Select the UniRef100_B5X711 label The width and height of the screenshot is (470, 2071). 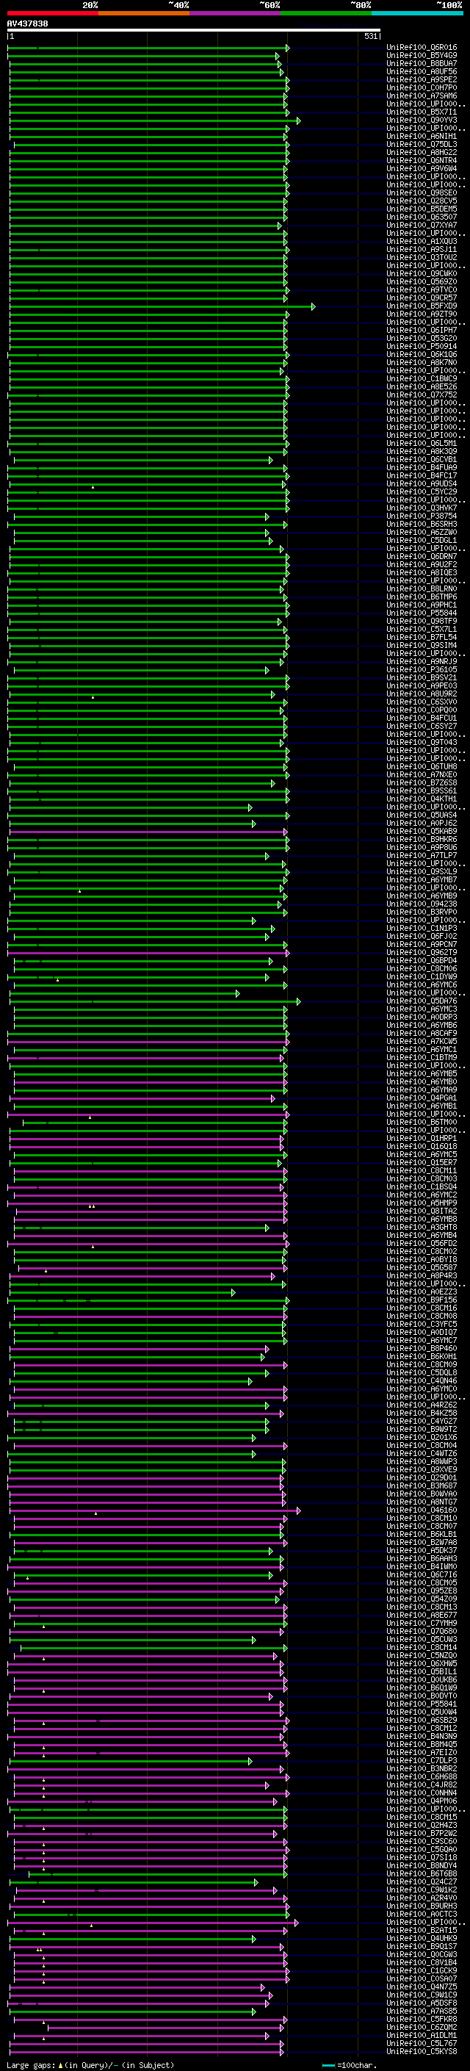point(422,112)
